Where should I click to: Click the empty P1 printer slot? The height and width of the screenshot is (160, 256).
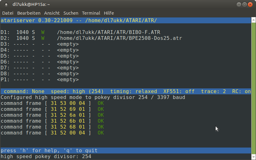click(68, 80)
